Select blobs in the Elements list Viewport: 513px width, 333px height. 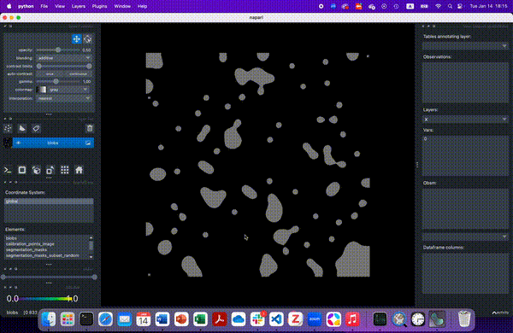(11, 238)
